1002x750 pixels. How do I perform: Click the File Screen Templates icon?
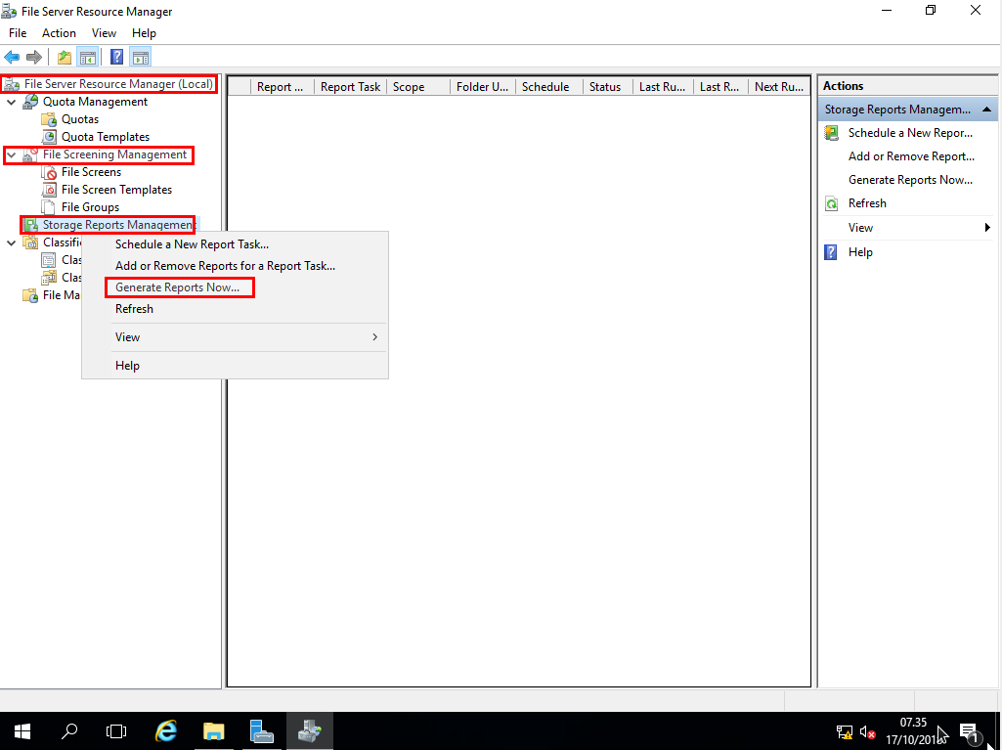tap(49, 190)
